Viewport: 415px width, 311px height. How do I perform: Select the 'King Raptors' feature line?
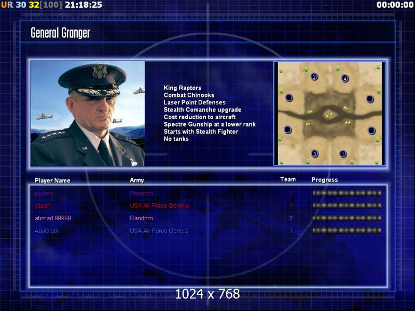[183, 88]
